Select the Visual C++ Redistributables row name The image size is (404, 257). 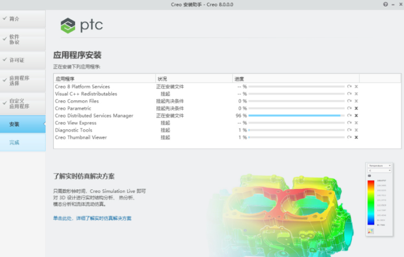click(x=86, y=94)
